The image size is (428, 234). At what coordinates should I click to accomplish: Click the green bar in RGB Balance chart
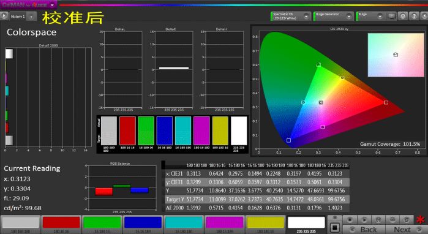pos(122,186)
